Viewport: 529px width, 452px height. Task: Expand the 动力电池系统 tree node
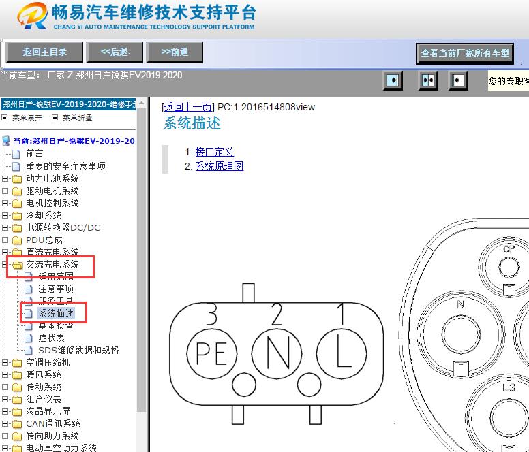[x=5, y=178]
